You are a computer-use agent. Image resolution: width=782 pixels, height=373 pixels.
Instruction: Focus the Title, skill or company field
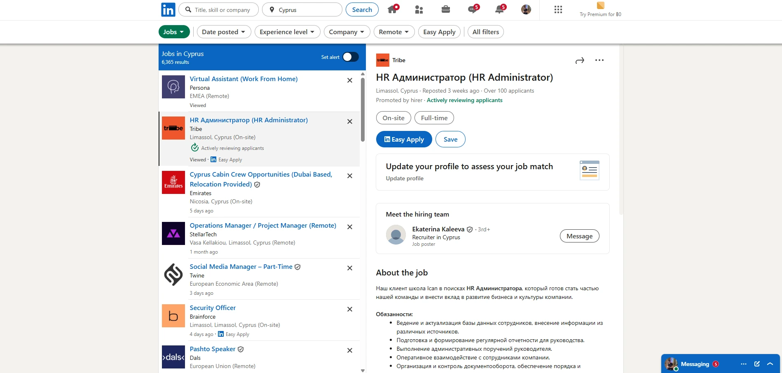coord(218,9)
